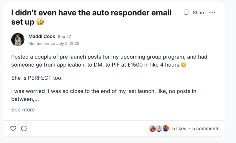Open comments via the speech bubble icon

pos(24,129)
